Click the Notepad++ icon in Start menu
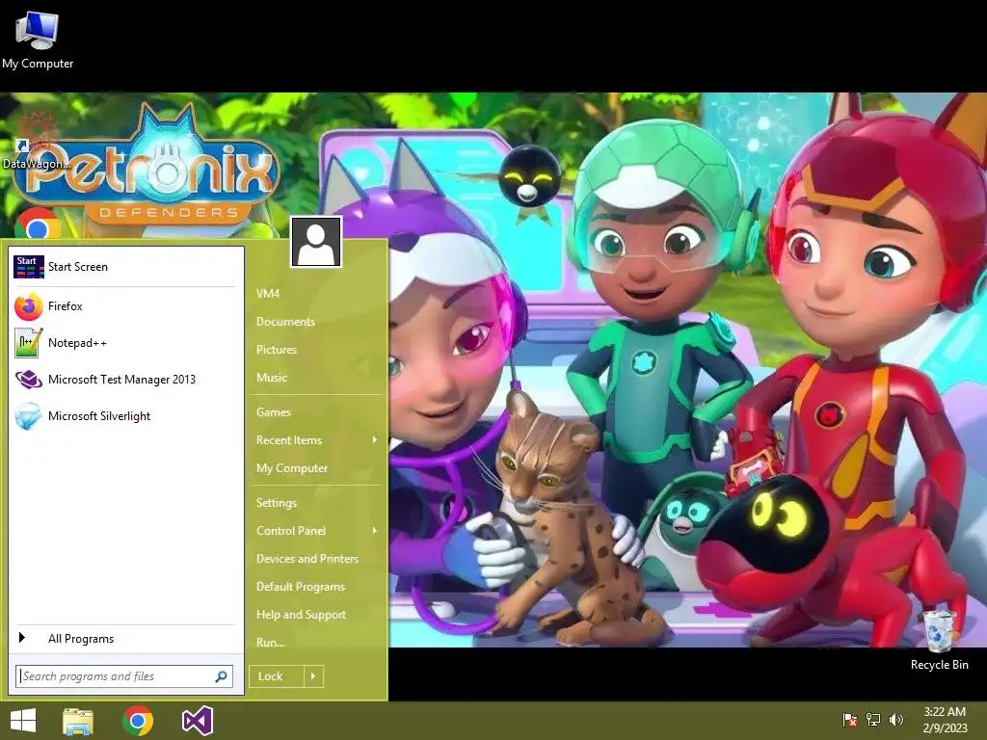The width and height of the screenshot is (987, 740). tap(28, 343)
